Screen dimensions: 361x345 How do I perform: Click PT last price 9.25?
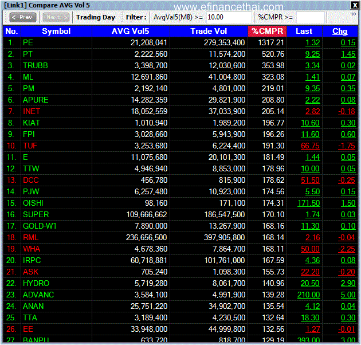313,54
